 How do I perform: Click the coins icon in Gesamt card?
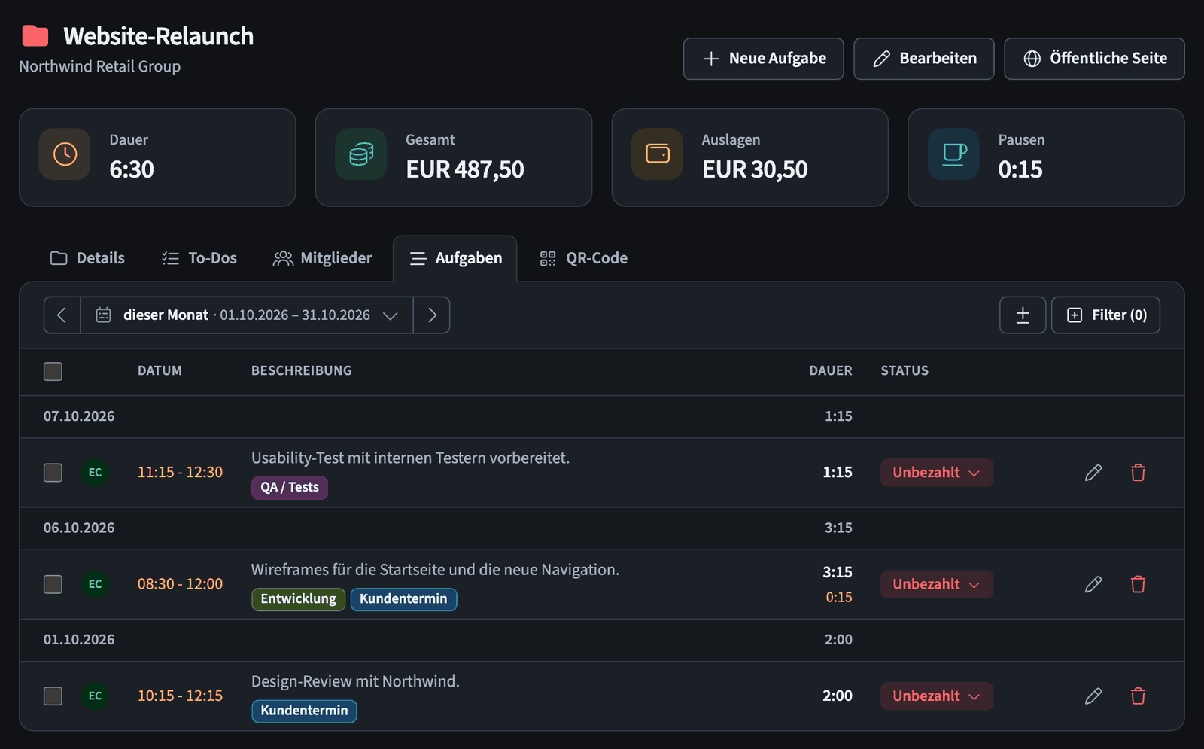click(361, 154)
